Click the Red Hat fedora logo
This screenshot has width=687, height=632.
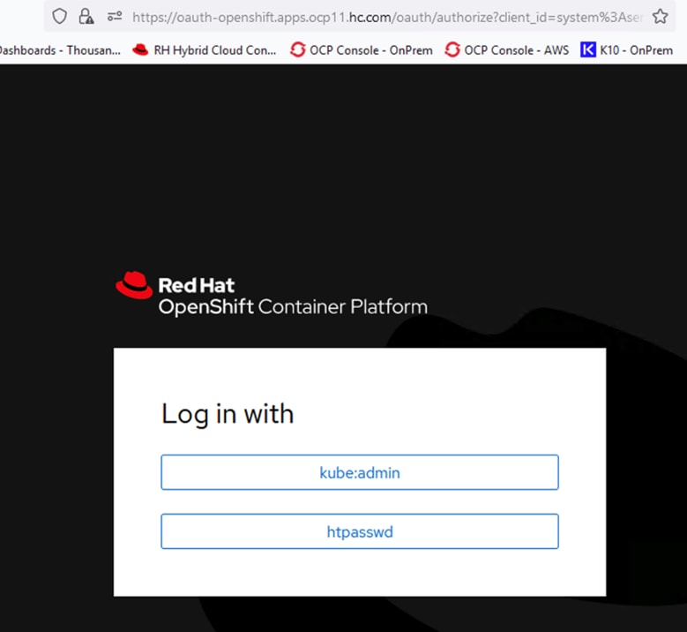coord(134,285)
